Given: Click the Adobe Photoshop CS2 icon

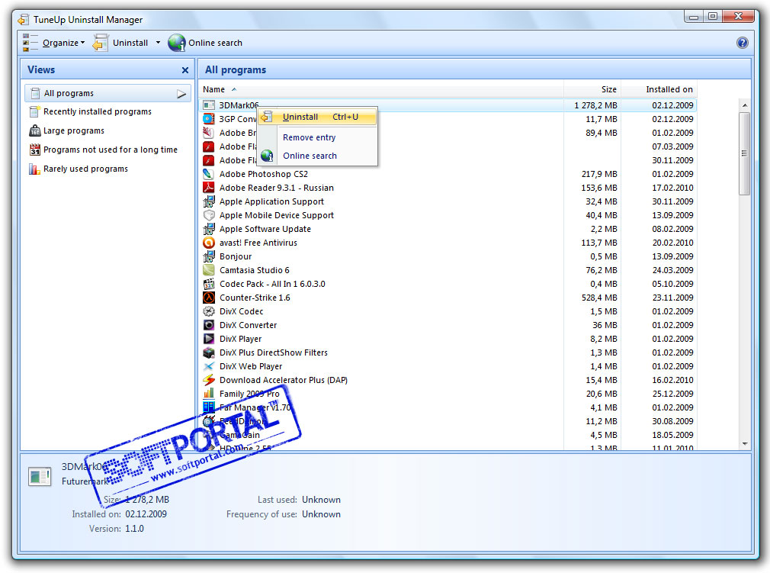Looking at the screenshot, I should click(209, 174).
